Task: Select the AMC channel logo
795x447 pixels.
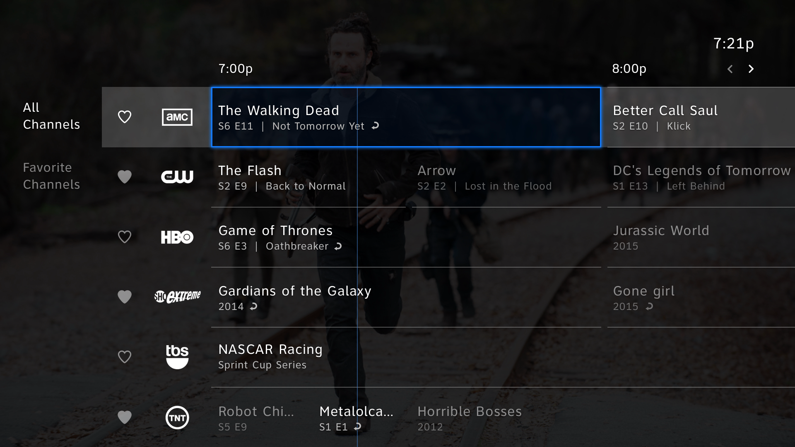Action: 177,117
